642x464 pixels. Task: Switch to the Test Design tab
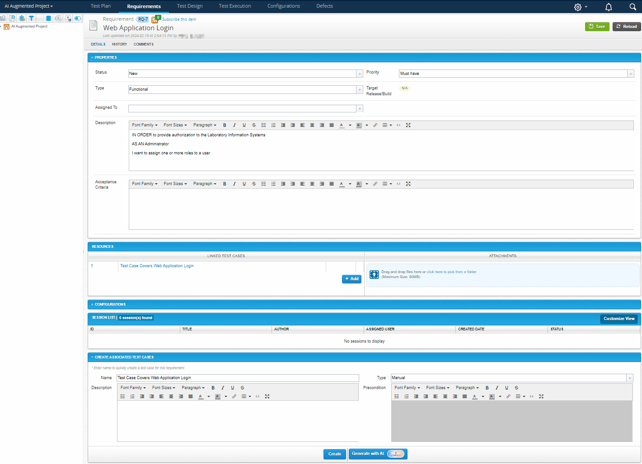[x=189, y=6]
